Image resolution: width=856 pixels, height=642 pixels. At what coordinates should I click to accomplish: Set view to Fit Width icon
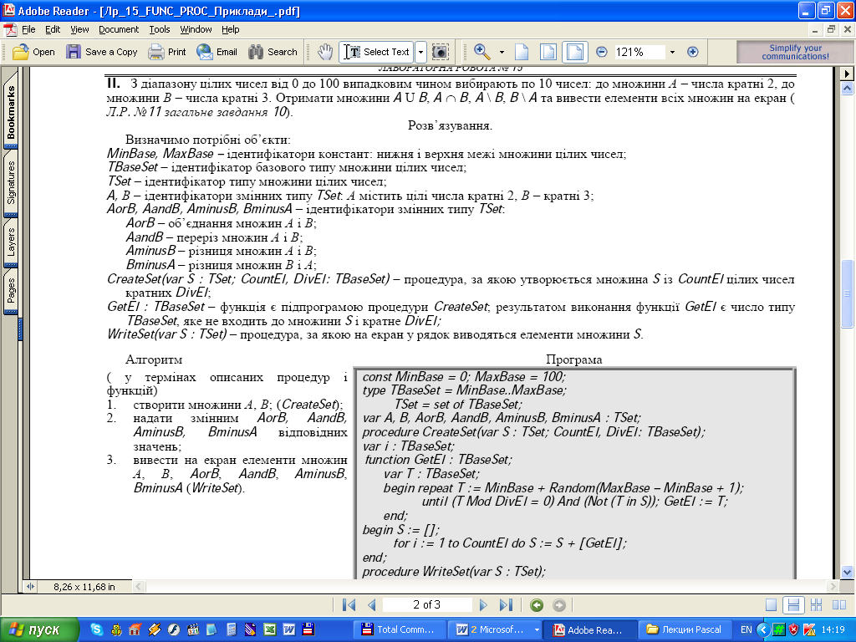click(575, 52)
